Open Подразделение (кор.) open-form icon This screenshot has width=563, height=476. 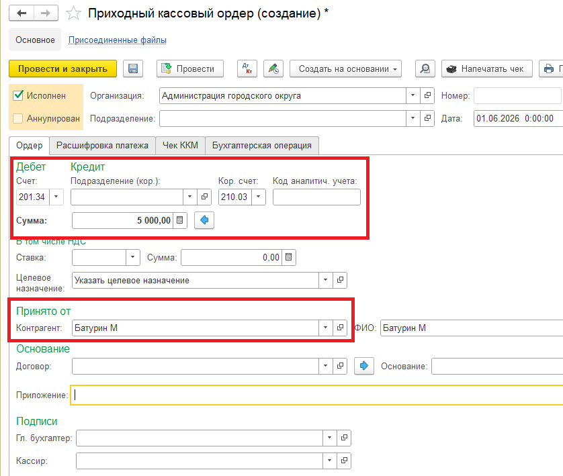click(x=204, y=197)
